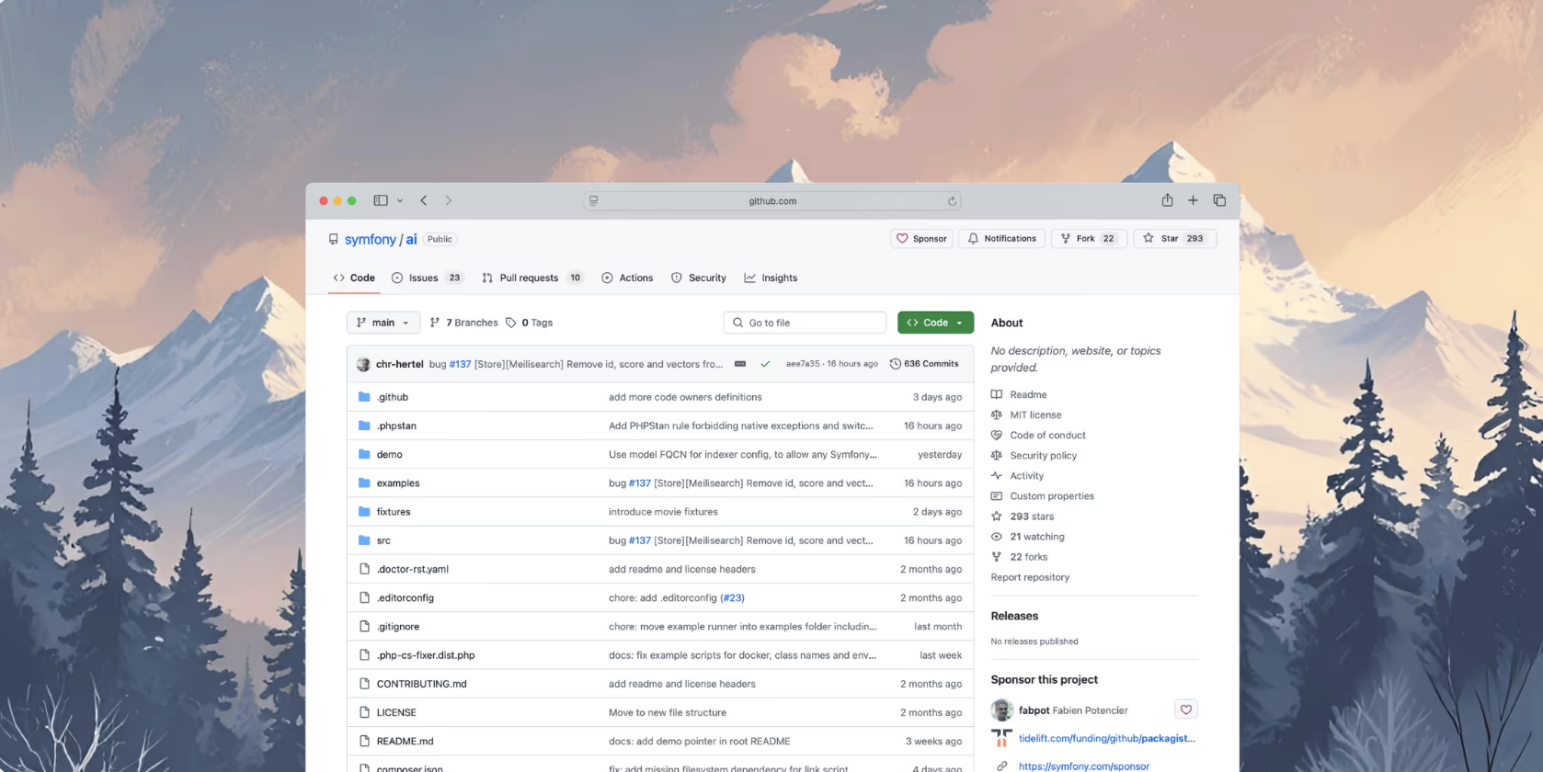
Task: Switch to the Issues tab
Action: coord(427,278)
